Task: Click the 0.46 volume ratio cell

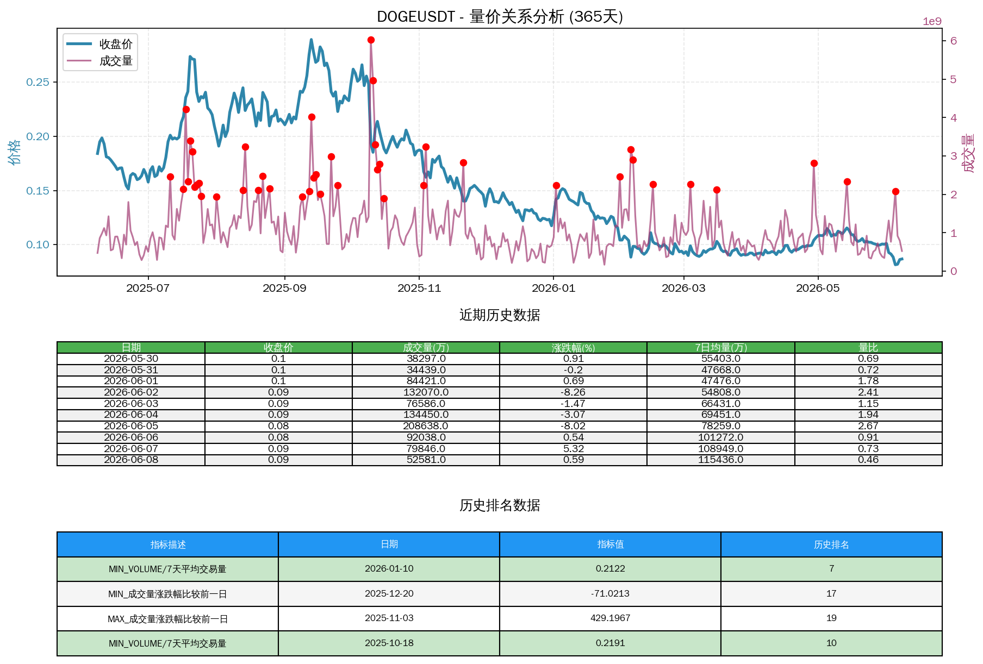Action: pos(868,460)
